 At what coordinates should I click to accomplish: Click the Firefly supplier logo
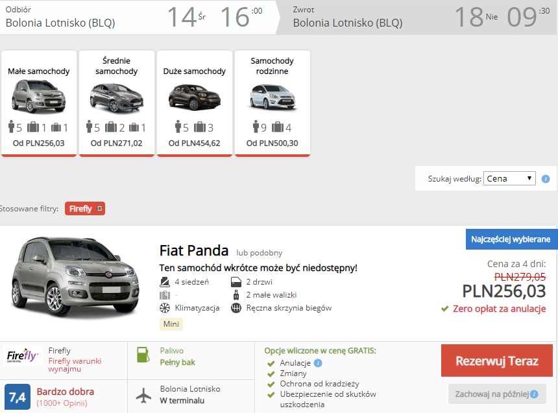point(23,355)
